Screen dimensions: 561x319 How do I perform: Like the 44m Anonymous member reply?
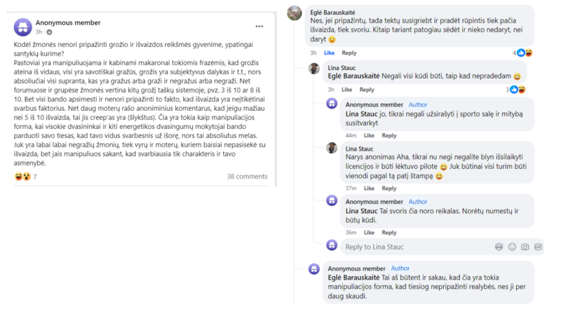click(369, 135)
